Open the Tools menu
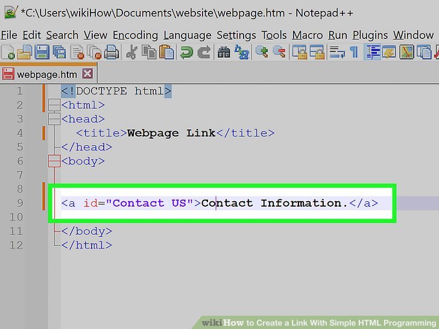 click(274, 35)
